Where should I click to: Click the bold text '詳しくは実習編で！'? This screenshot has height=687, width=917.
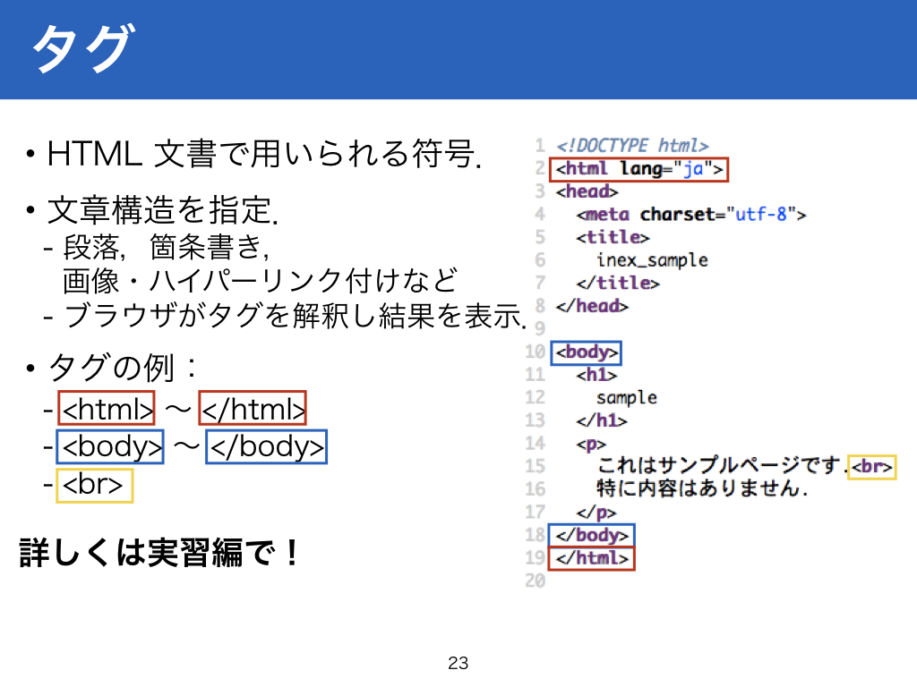[x=159, y=553]
